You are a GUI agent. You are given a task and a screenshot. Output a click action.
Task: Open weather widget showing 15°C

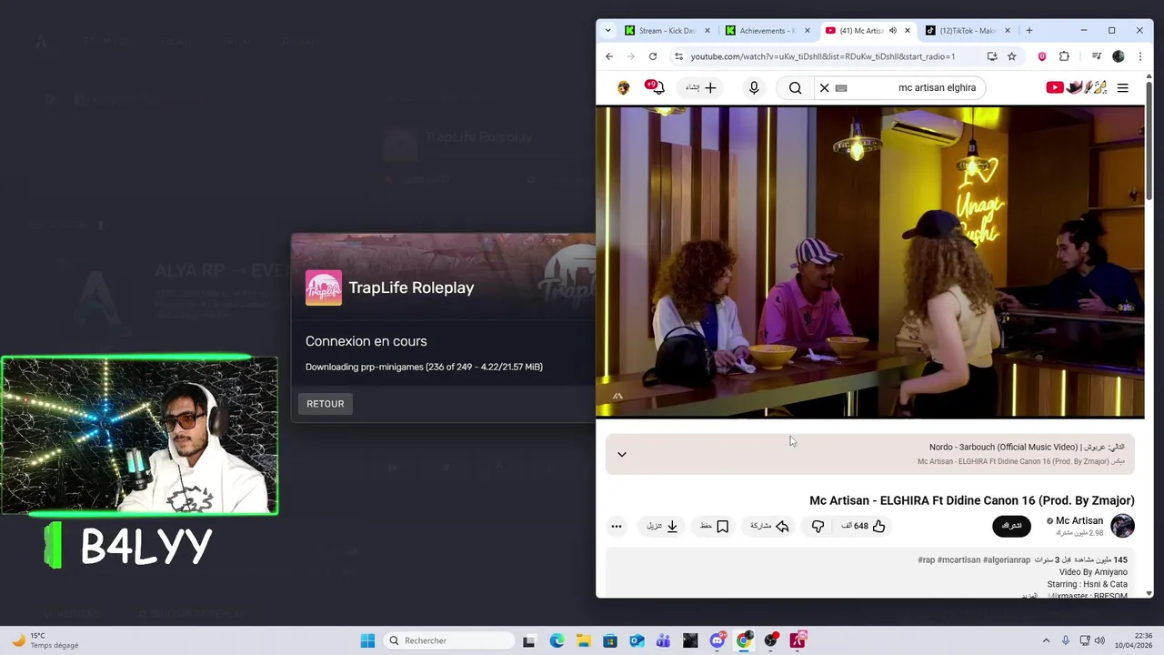(x=45, y=640)
